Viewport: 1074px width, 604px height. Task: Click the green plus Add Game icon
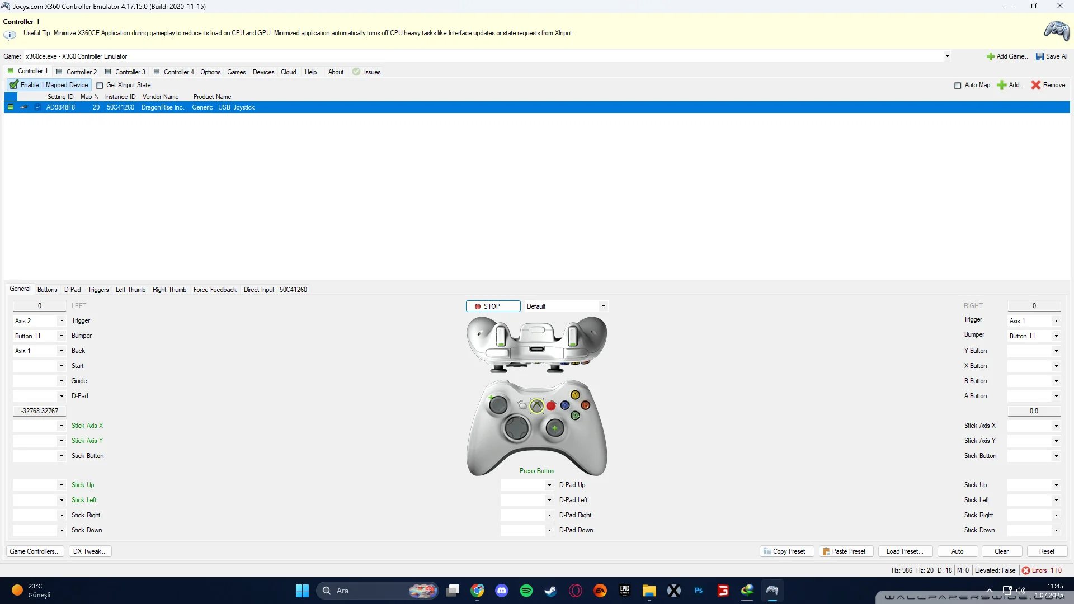(x=990, y=56)
